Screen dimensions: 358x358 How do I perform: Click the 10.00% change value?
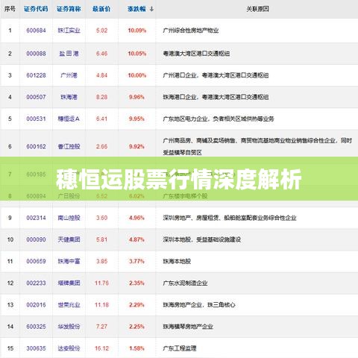click(x=137, y=75)
